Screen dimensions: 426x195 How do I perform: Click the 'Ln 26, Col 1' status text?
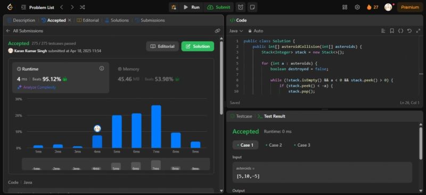[x=409, y=103]
